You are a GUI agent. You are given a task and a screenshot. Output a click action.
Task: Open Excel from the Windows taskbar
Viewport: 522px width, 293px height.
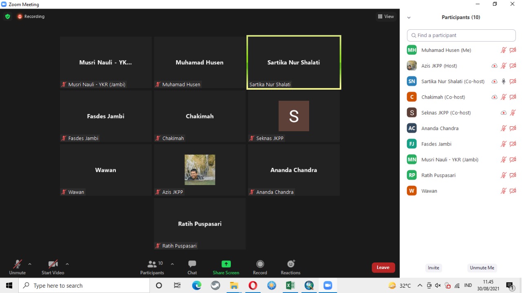290,286
